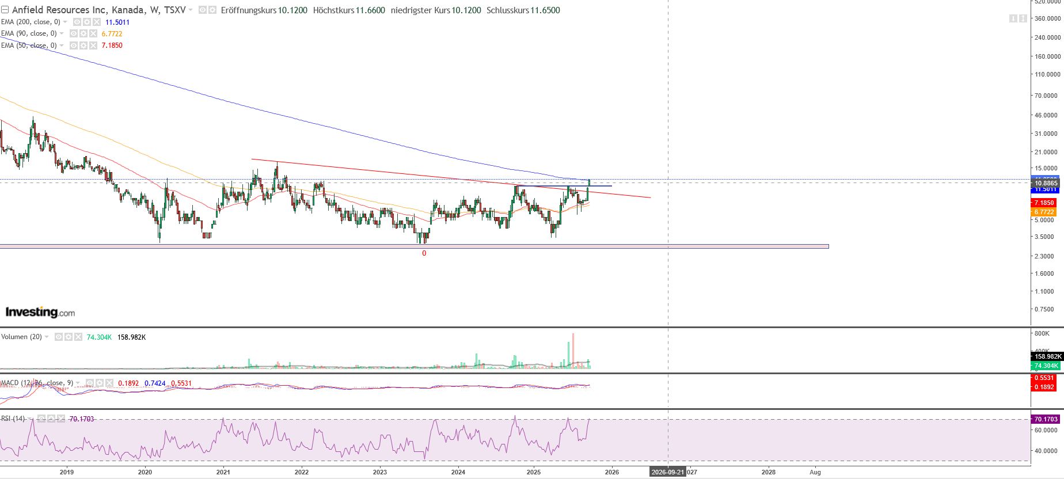Open dropdown arrow next to Anfield Resources title
This screenshot has height=479, width=1064.
point(191,10)
